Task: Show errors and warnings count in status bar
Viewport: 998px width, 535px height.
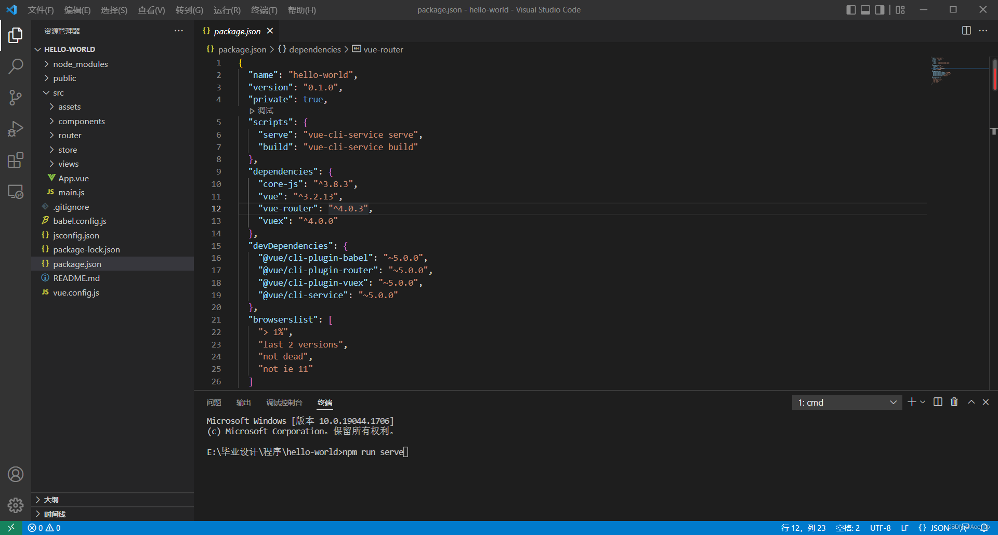Action: click(x=44, y=528)
